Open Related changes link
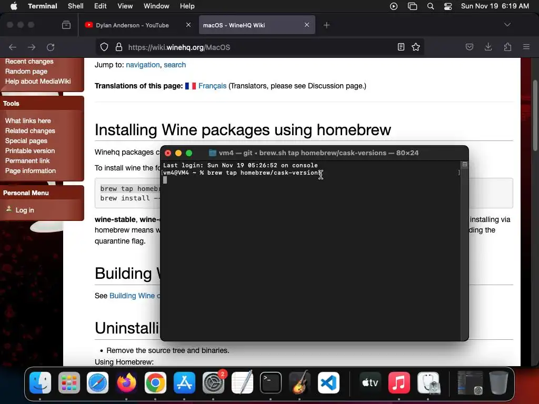 30,131
